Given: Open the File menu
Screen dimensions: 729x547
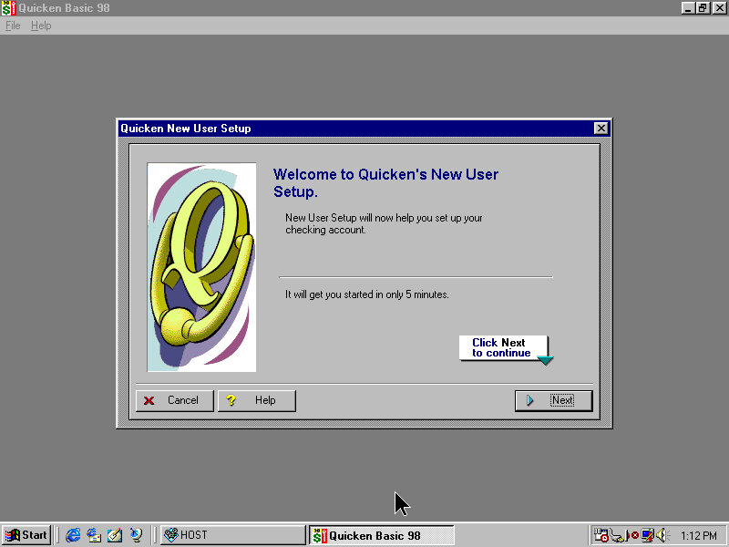Looking at the screenshot, I should [13, 26].
